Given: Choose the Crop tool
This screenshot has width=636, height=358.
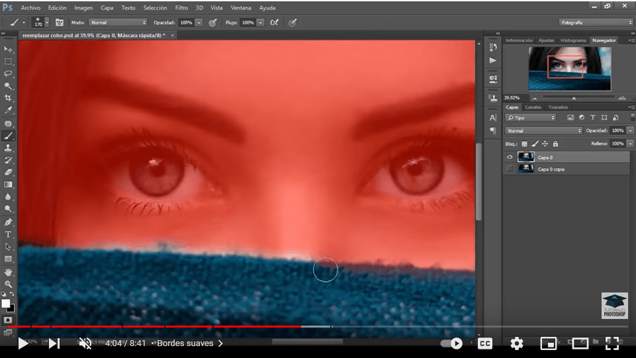Looking at the screenshot, I should tap(9, 98).
